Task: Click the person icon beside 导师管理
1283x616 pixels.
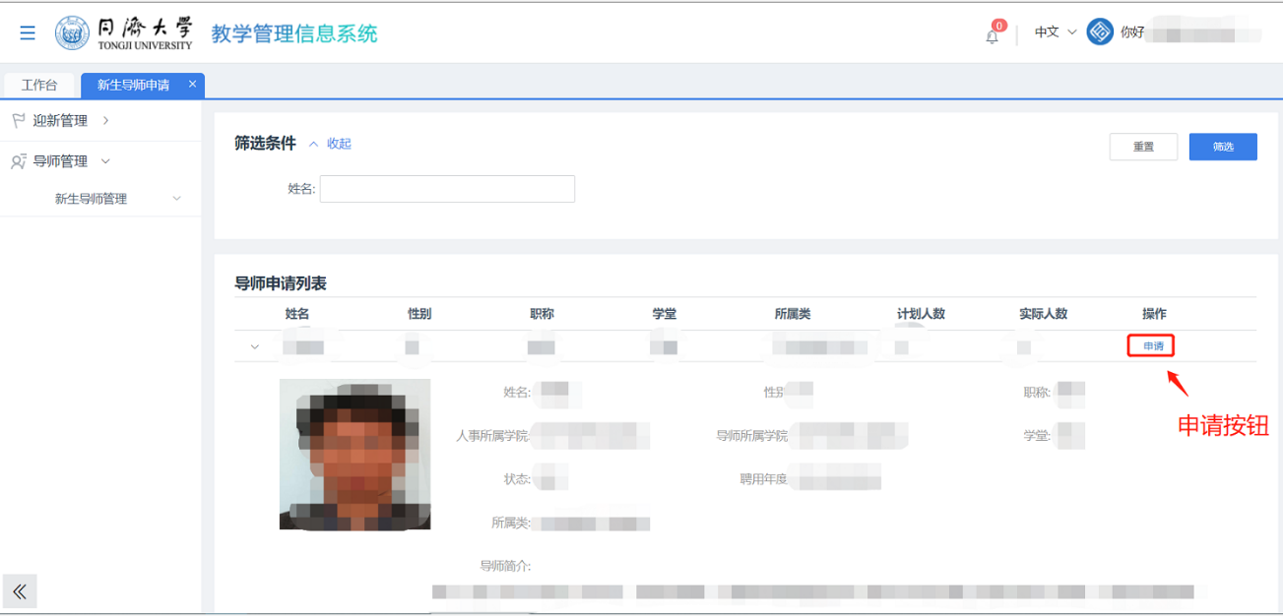Action: tap(18, 161)
